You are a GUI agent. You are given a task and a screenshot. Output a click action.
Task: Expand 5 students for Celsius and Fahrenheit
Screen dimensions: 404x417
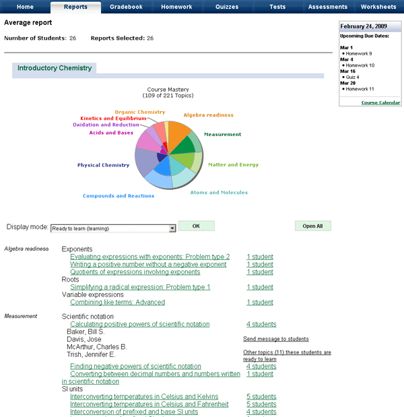(261, 404)
